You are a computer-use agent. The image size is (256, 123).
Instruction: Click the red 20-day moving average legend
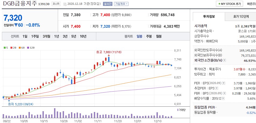coord(13,48)
